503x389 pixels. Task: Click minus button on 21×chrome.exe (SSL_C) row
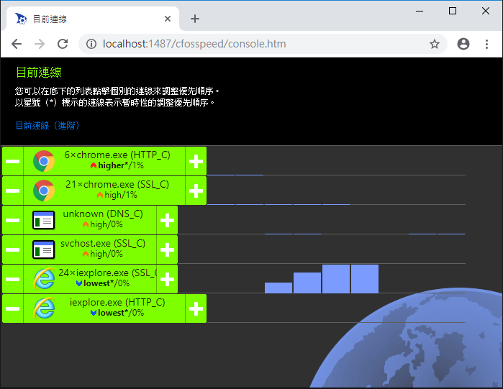click(12, 191)
